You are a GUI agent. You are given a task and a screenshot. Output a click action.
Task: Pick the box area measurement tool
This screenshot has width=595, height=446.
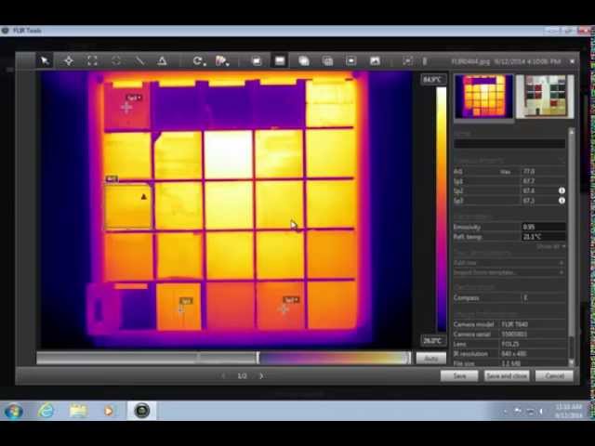pyautogui.click(x=92, y=60)
